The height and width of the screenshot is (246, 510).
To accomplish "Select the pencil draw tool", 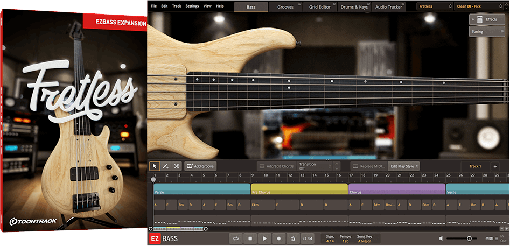I will pyautogui.click(x=165, y=166).
